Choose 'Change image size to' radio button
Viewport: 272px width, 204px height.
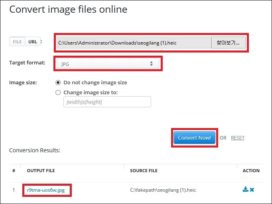tap(58, 92)
